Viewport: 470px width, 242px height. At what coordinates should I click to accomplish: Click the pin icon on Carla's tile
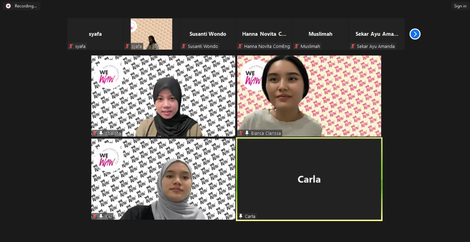pos(241,216)
